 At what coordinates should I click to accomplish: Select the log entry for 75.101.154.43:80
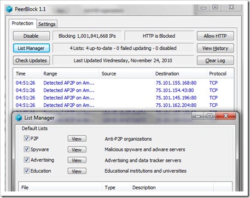[x=123, y=90]
